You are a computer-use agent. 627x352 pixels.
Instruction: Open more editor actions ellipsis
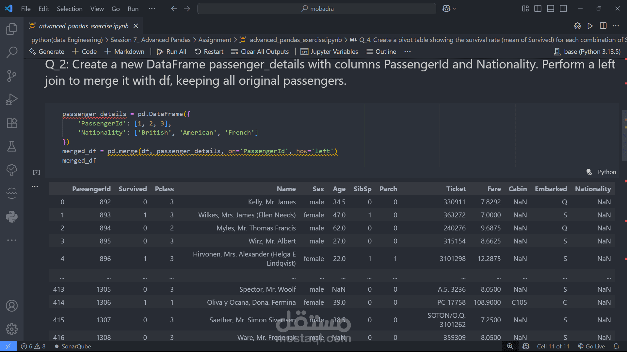point(616,26)
